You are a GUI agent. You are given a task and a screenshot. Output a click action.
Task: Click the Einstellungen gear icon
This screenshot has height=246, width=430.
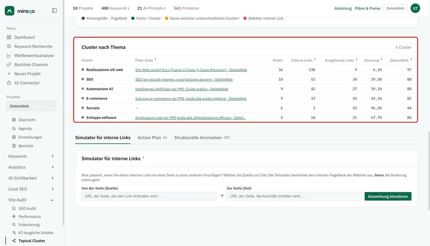tap(14, 137)
